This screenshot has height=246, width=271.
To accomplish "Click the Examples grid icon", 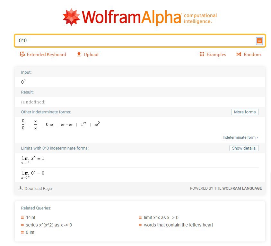I will tap(202, 54).
